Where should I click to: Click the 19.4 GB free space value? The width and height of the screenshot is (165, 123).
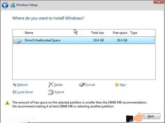click(x=122, y=40)
